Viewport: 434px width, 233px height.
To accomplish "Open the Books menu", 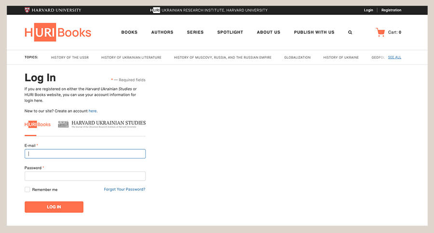I will [x=129, y=32].
